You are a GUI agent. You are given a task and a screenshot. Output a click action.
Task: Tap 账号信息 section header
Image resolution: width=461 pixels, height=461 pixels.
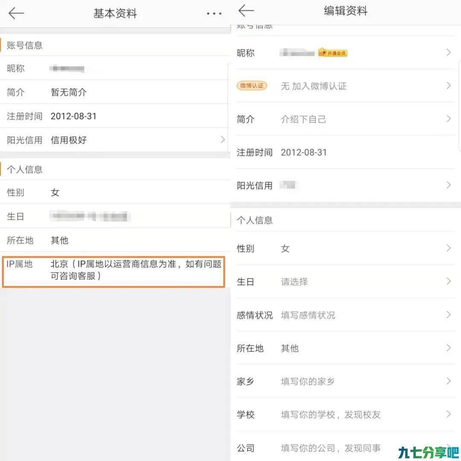tap(25, 45)
